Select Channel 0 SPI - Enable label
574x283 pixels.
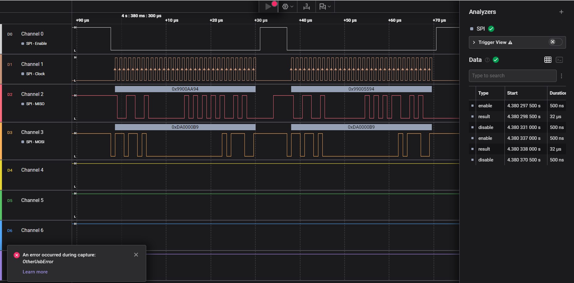[x=36, y=44]
